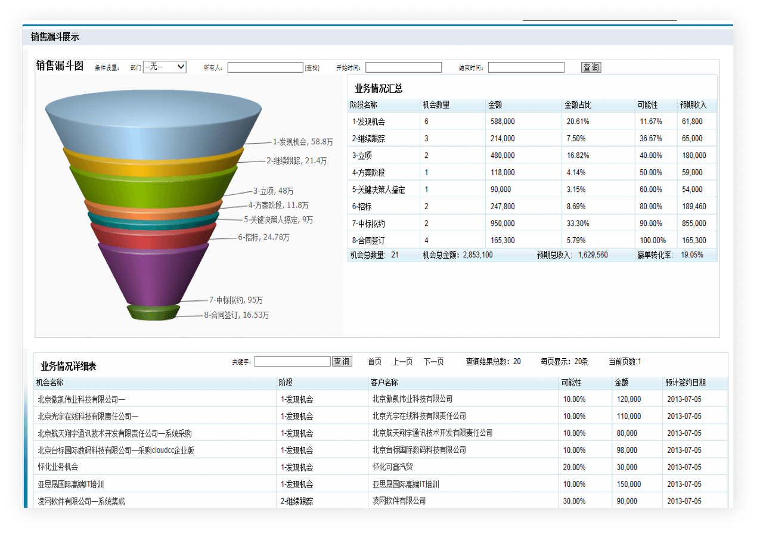Click 查询 button next to 关键字 field
The width and height of the screenshot is (763, 534).
pos(342,362)
